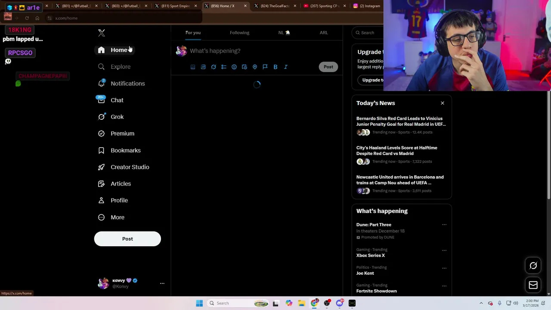Toggle italic formatting in the composer

286,67
